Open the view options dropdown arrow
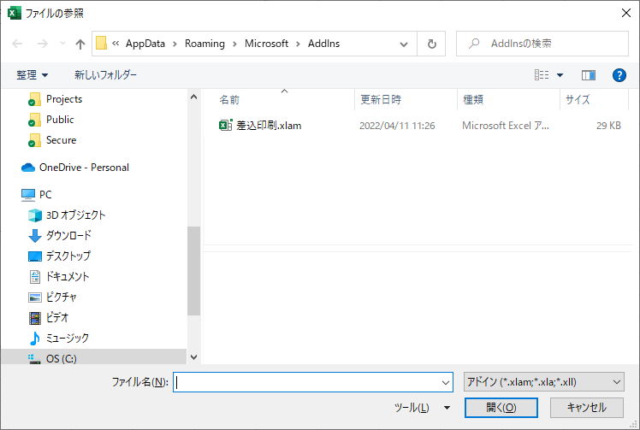This screenshot has width=640, height=430. point(560,75)
